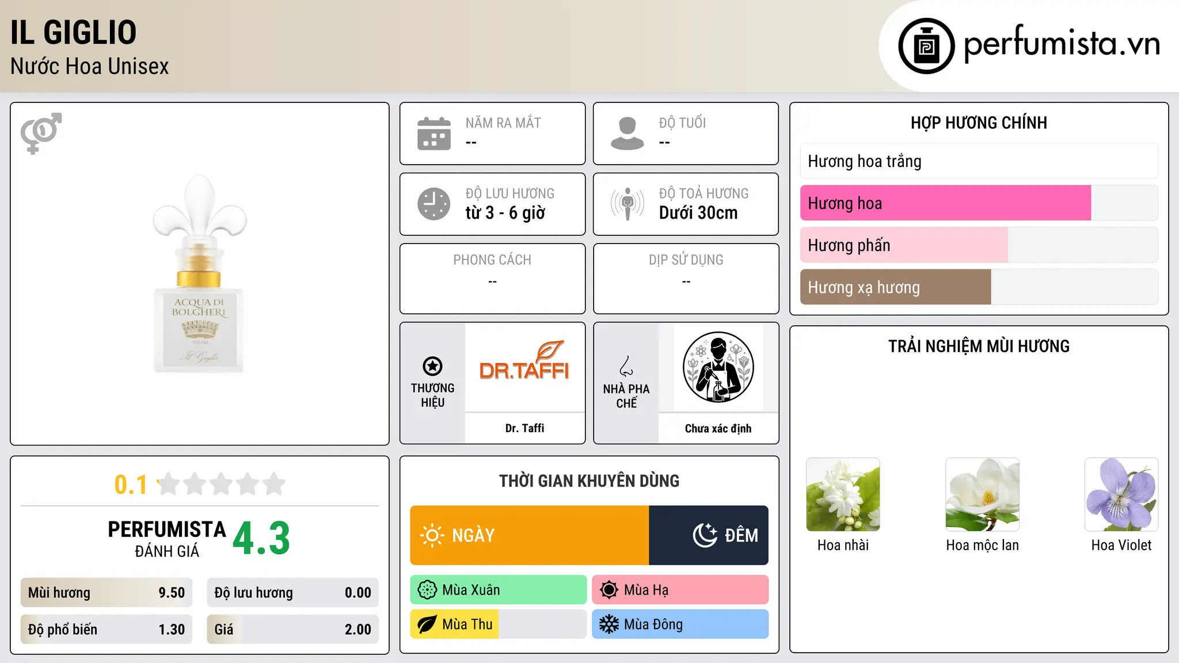Click the Giá 2.00 score bar
1179x663 pixels.
292,630
